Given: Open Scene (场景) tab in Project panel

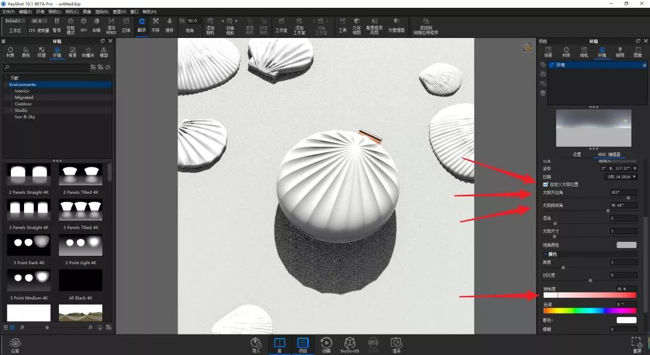Looking at the screenshot, I should pos(548,52).
